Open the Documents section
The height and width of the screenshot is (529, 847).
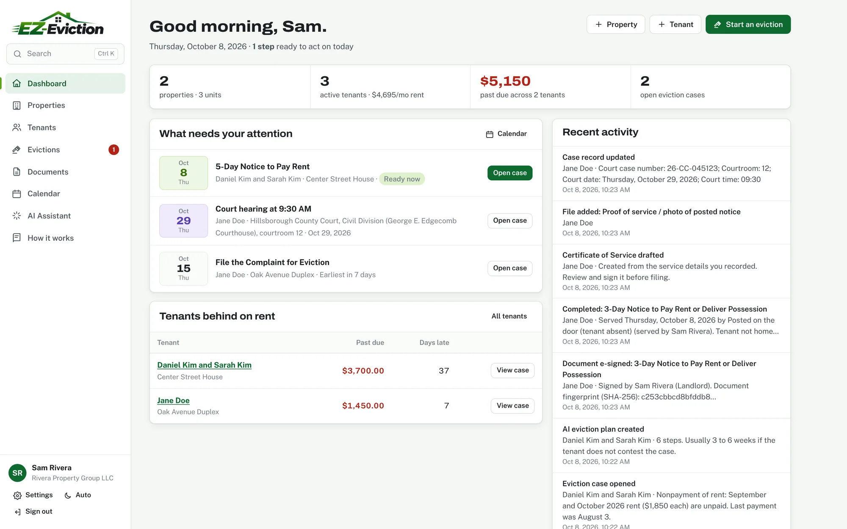66,172
